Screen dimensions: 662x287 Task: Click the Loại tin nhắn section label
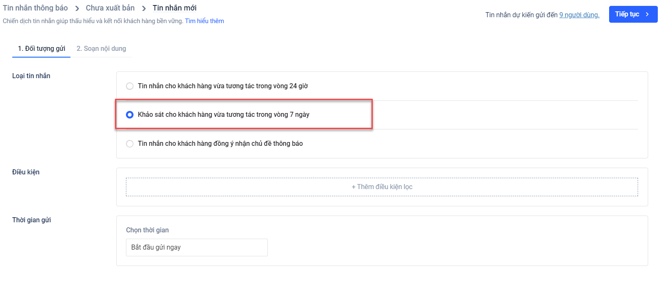tap(31, 76)
